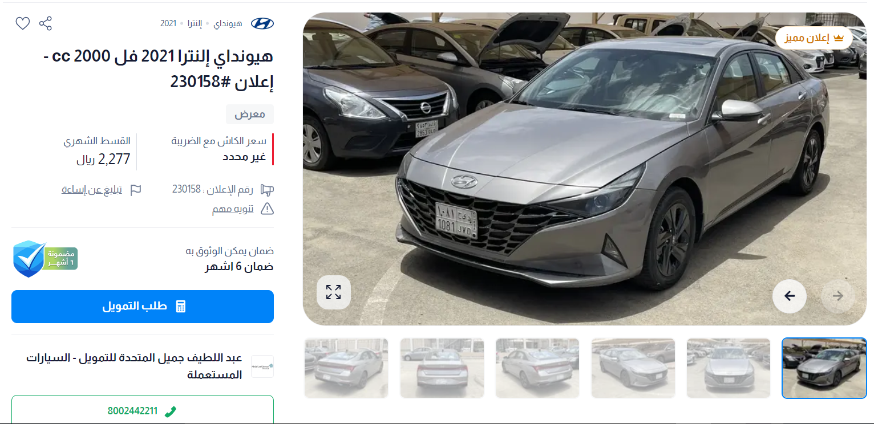
Task: Select the rear-view car thumbnail
Action: (x=442, y=368)
